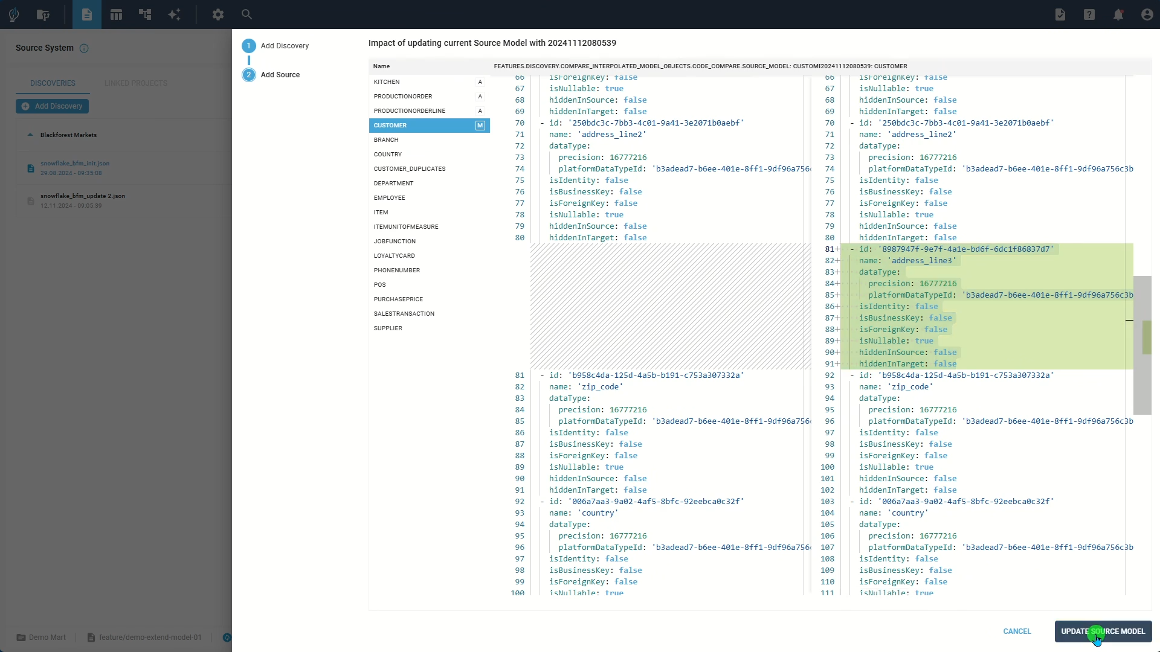Viewport: 1160px width, 652px height.
Task: Select JOBFUNCTION in object list
Action: (x=430, y=241)
